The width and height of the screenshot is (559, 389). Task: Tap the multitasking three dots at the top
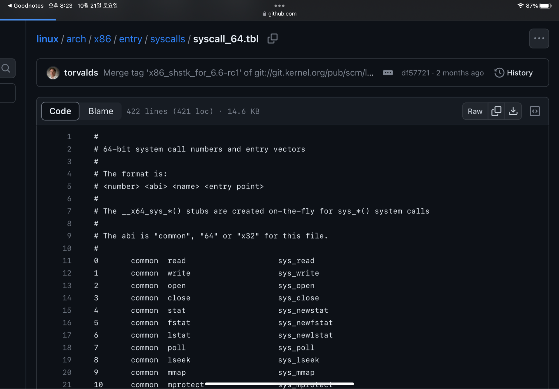(x=279, y=6)
